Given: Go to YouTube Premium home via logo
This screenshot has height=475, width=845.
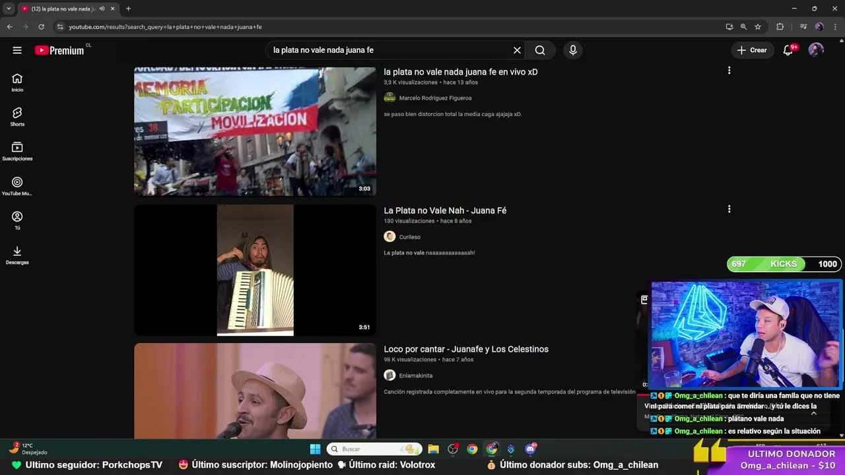Looking at the screenshot, I should [x=60, y=50].
